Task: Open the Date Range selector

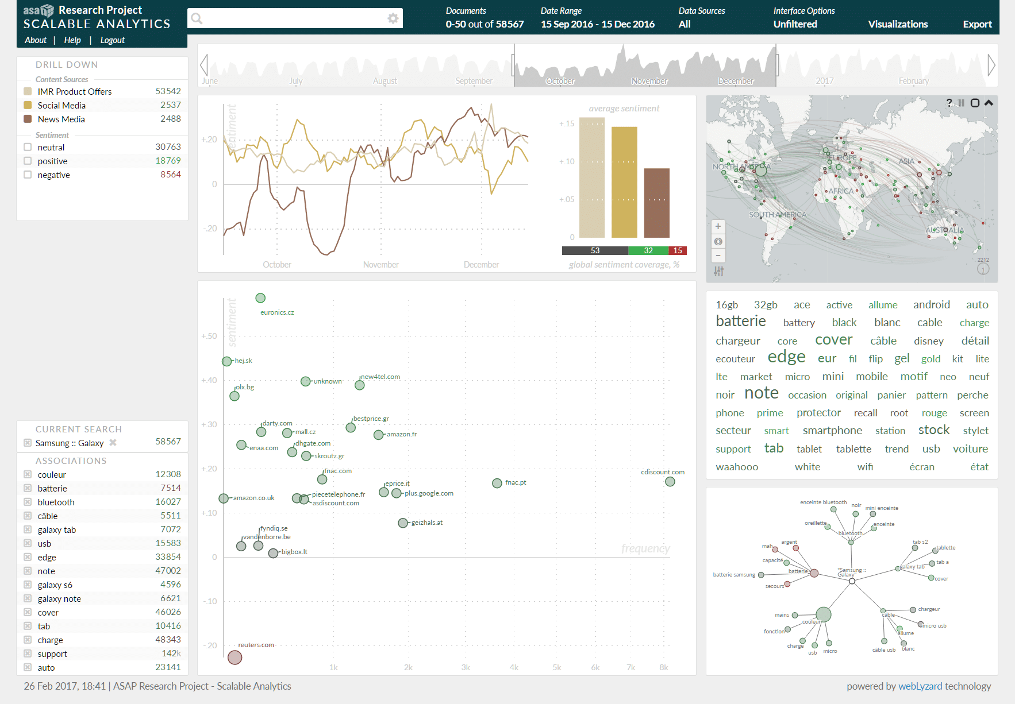Action: coord(598,18)
